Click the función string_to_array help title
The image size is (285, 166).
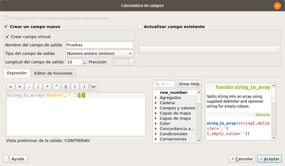pos(243,87)
